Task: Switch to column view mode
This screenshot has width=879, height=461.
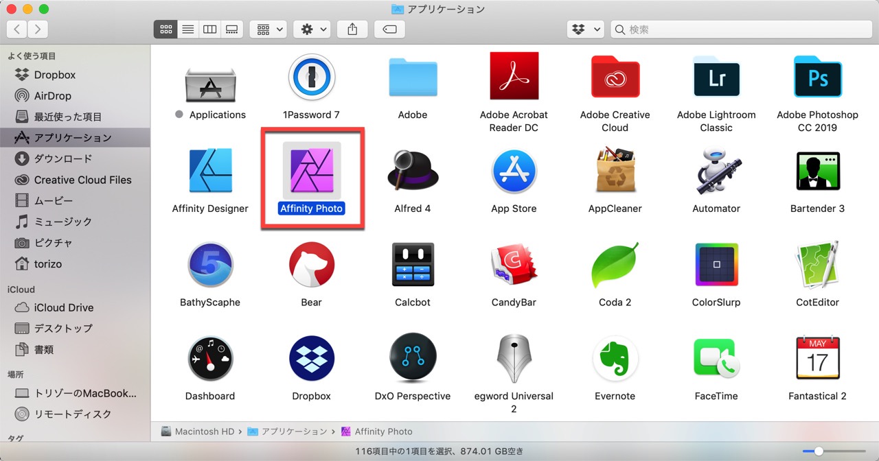Action: pyautogui.click(x=209, y=29)
